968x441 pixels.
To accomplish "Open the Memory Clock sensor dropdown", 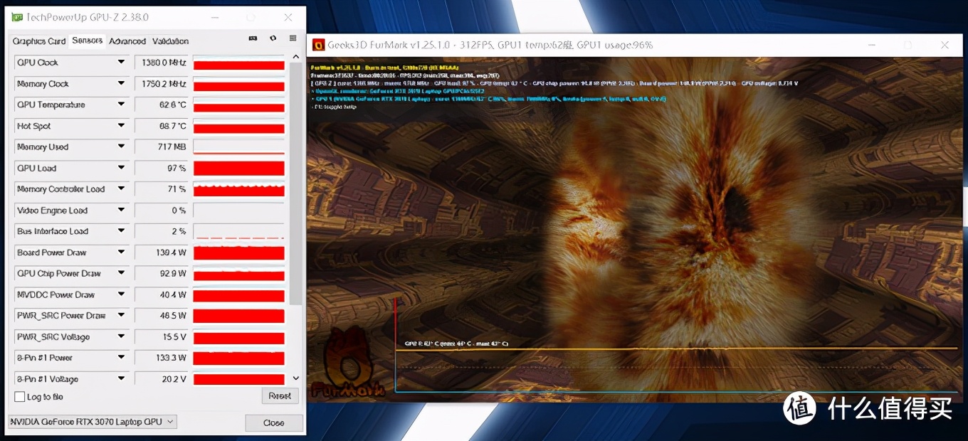I will pos(121,84).
